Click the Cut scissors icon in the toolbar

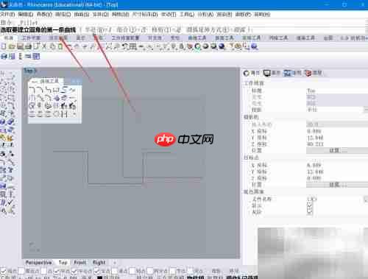tap(44, 46)
